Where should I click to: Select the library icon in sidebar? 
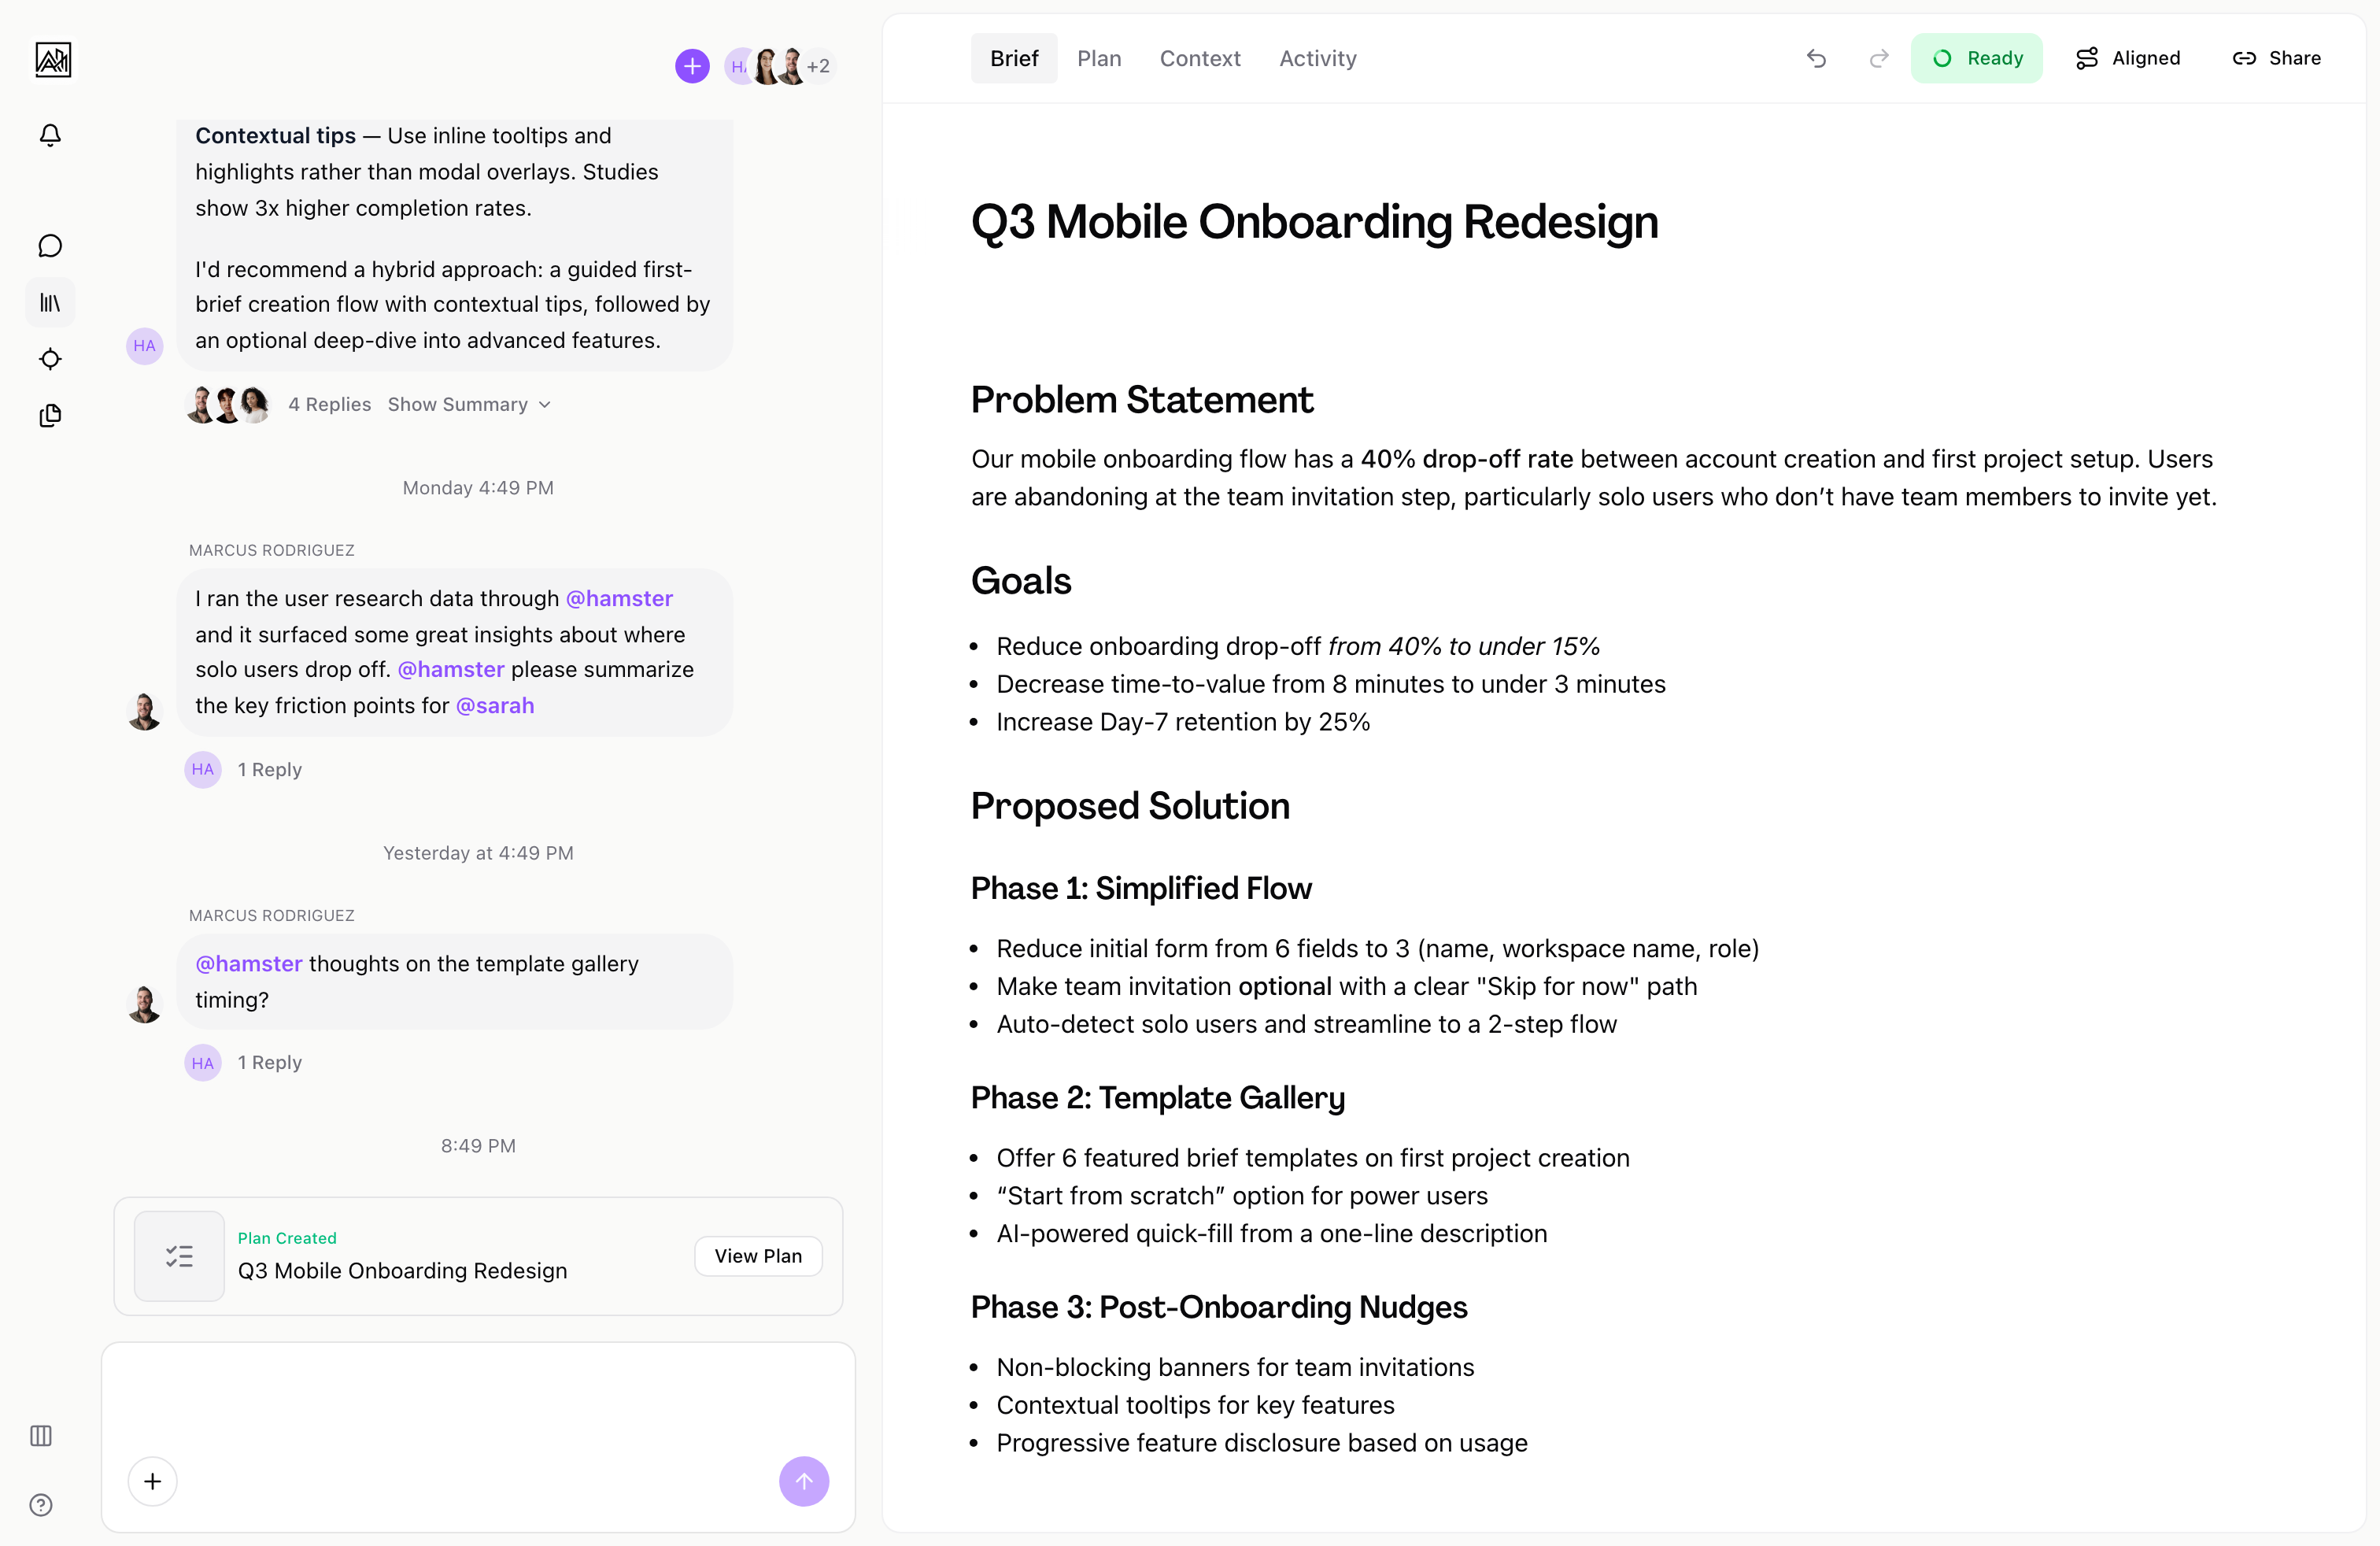(50, 302)
